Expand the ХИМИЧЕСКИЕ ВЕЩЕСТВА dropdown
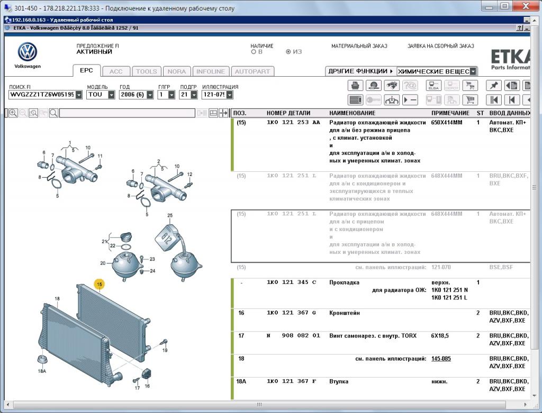542x413 pixels. pyautogui.click(x=473, y=71)
